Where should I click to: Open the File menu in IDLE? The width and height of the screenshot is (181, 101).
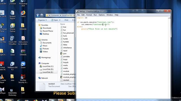pyautogui.click(x=78, y=15)
